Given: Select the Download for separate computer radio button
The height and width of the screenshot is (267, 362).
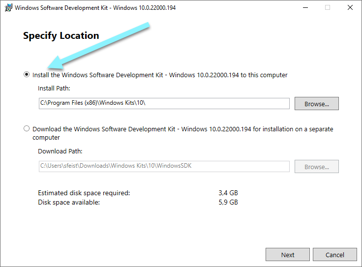Looking at the screenshot, I should point(27,128).
